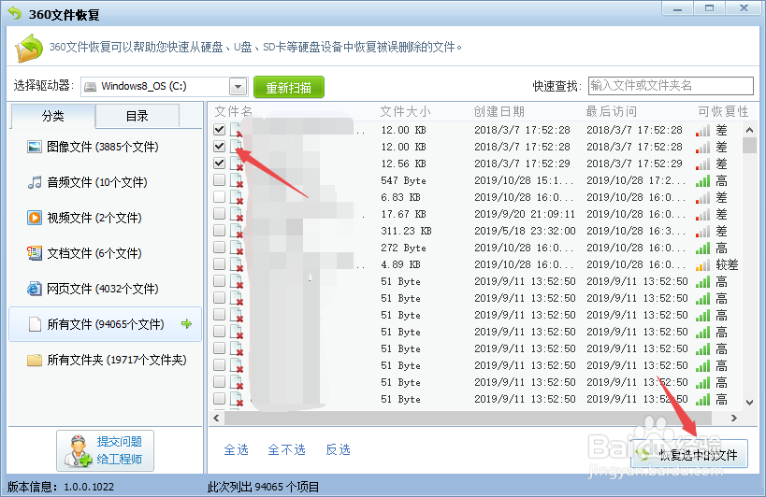
Task: Check the 272 Byte file checkbox
Action: (220, 248)
